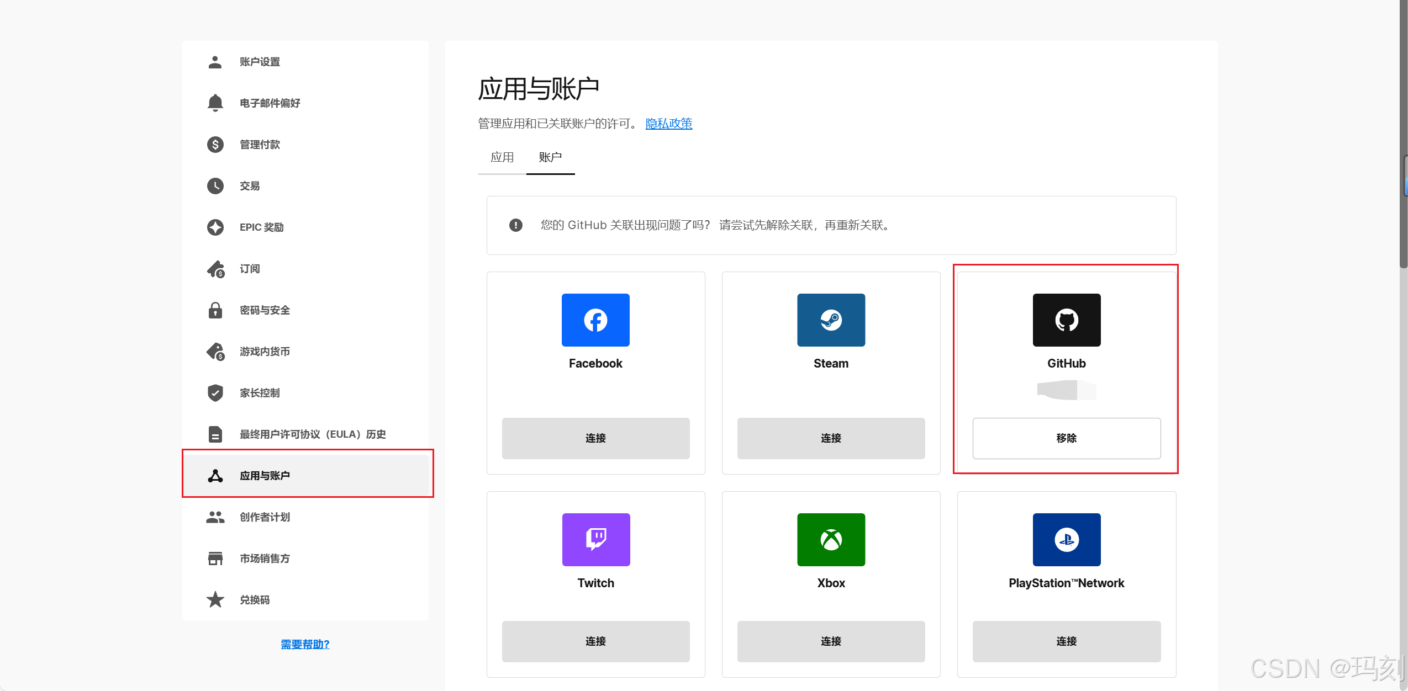Open 管理付款 in the sidebar
The image size is (1408, 691).
tap(260, 145)
